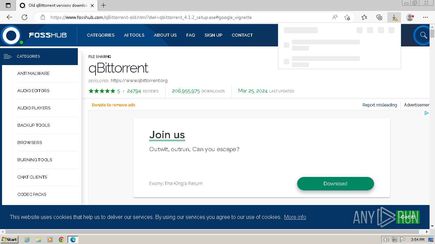Click the Mar 25, 2024 date
This screenshot has width=435, height=244.
[x=253, y=91]
